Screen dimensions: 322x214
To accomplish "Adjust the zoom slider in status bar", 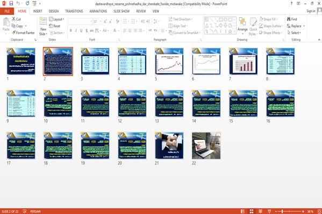I will coord(283,211).
